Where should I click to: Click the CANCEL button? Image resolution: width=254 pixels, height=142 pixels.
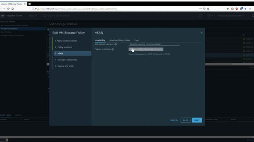(174, 120)
